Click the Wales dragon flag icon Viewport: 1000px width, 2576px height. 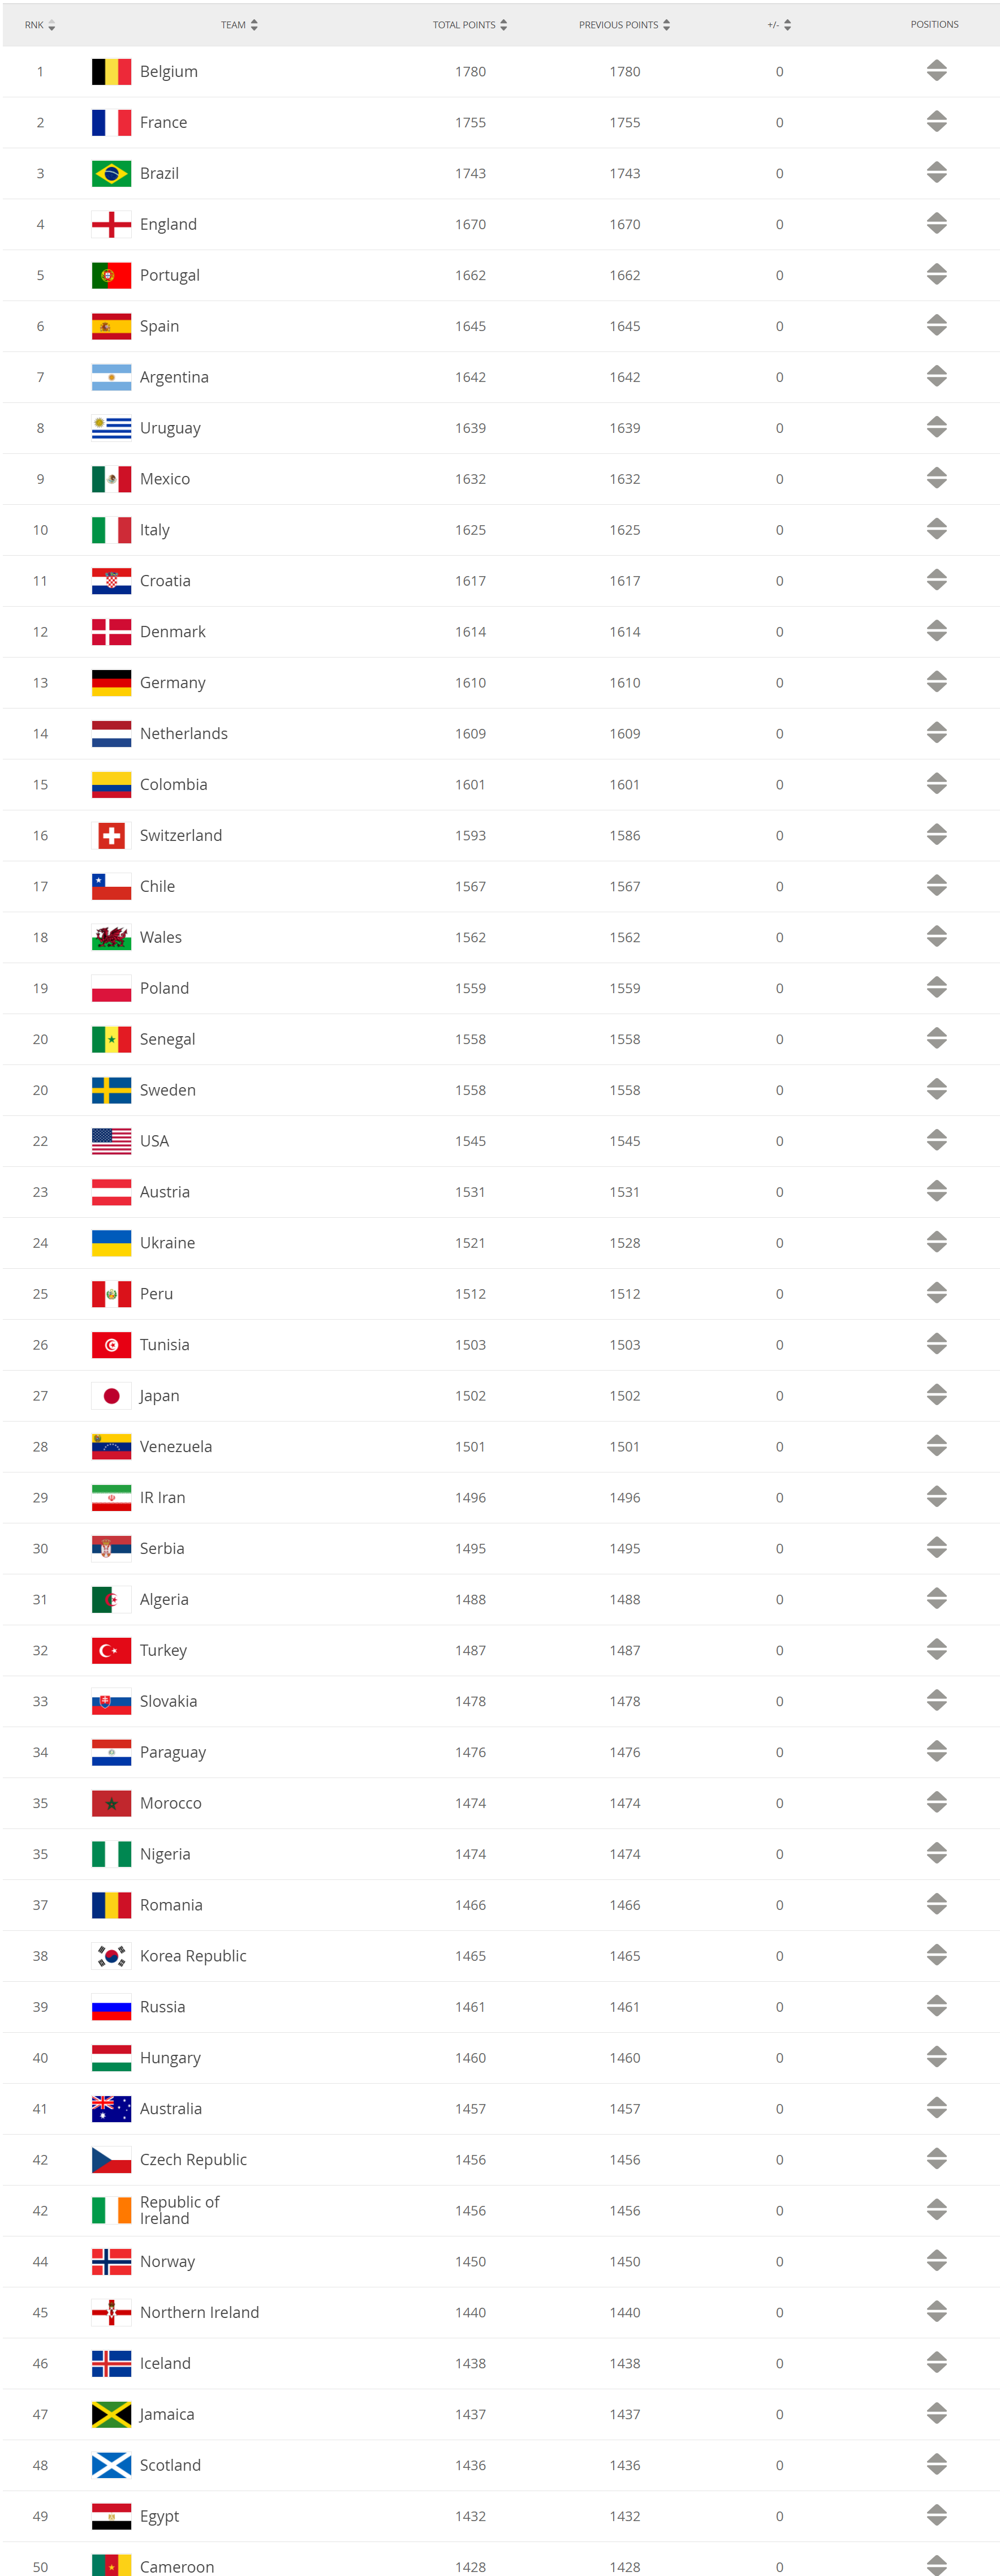(x=111, y=938)
